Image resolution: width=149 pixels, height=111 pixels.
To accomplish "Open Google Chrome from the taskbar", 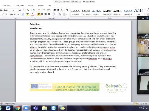I will tap(18, 108).
